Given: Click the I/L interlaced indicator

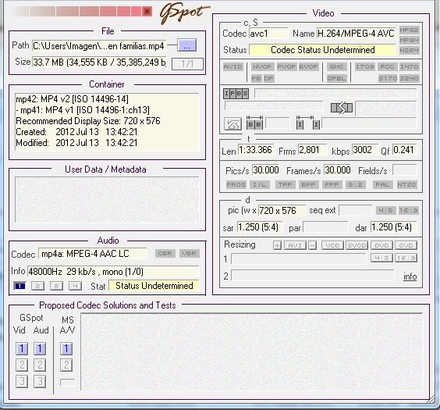Looking at the screenshot, I should [x=260, y=184].
